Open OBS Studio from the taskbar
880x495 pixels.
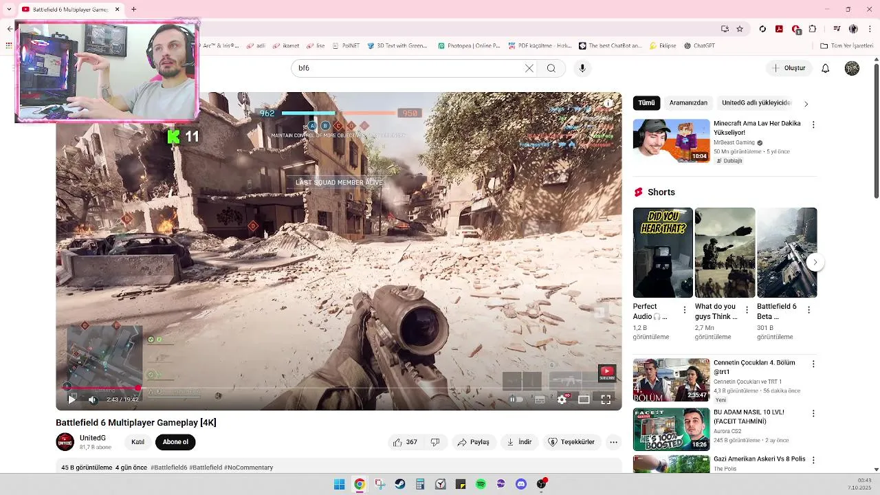[x=542, y=484]
